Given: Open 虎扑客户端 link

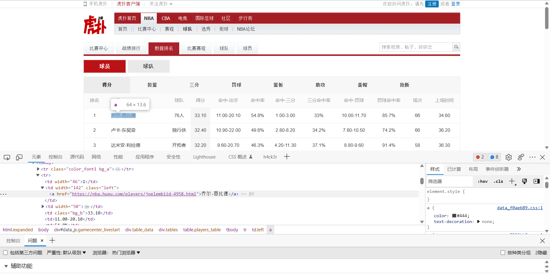Looking at the screenshot, I should [x=129, y=4].
